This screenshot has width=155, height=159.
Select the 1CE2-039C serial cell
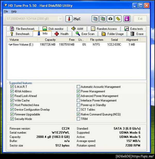(114, 45)
